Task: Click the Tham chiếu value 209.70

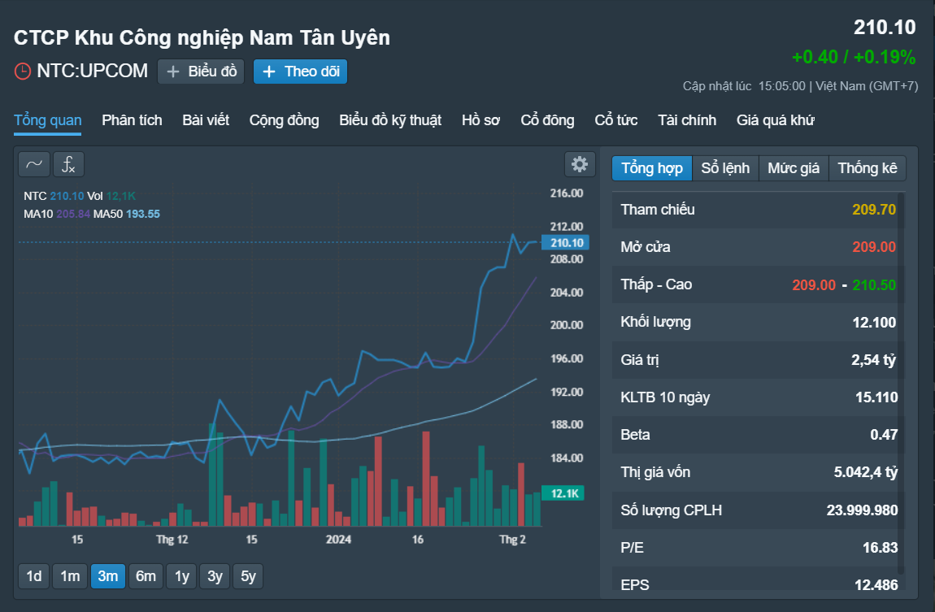Action: coord(873,210)
